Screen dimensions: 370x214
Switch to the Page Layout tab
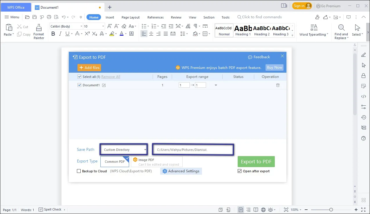coord(131,17)
